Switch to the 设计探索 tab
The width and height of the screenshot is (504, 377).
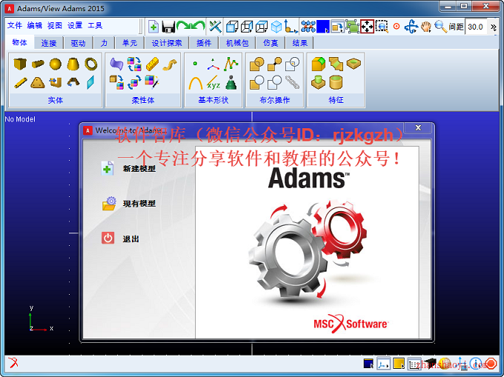click(167, 43)
